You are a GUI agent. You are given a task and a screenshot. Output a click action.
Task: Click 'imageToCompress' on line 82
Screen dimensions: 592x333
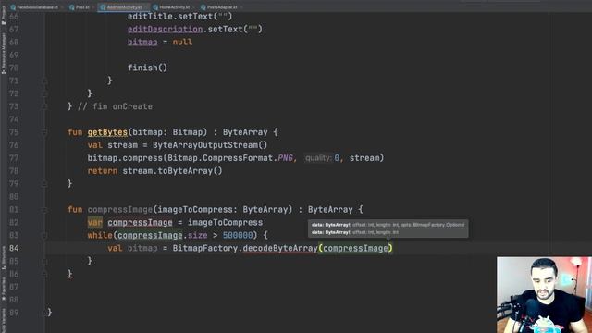point(225,222)
